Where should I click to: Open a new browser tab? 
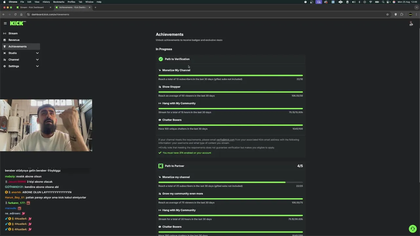[95, 7]
